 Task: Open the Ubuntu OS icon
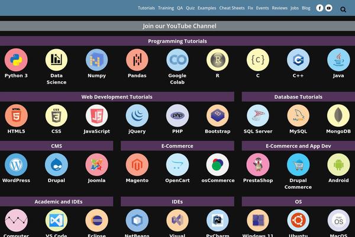(298, 220)
